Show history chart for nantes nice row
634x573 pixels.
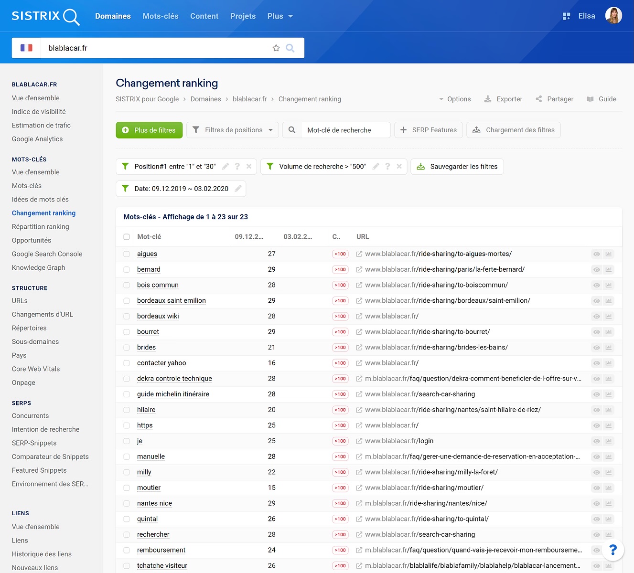(609, 503)
